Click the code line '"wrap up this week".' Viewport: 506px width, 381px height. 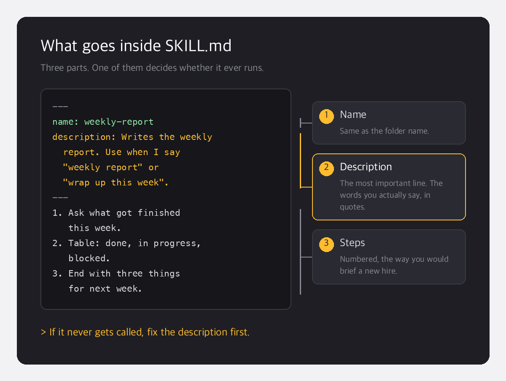[x=116, y=182]
